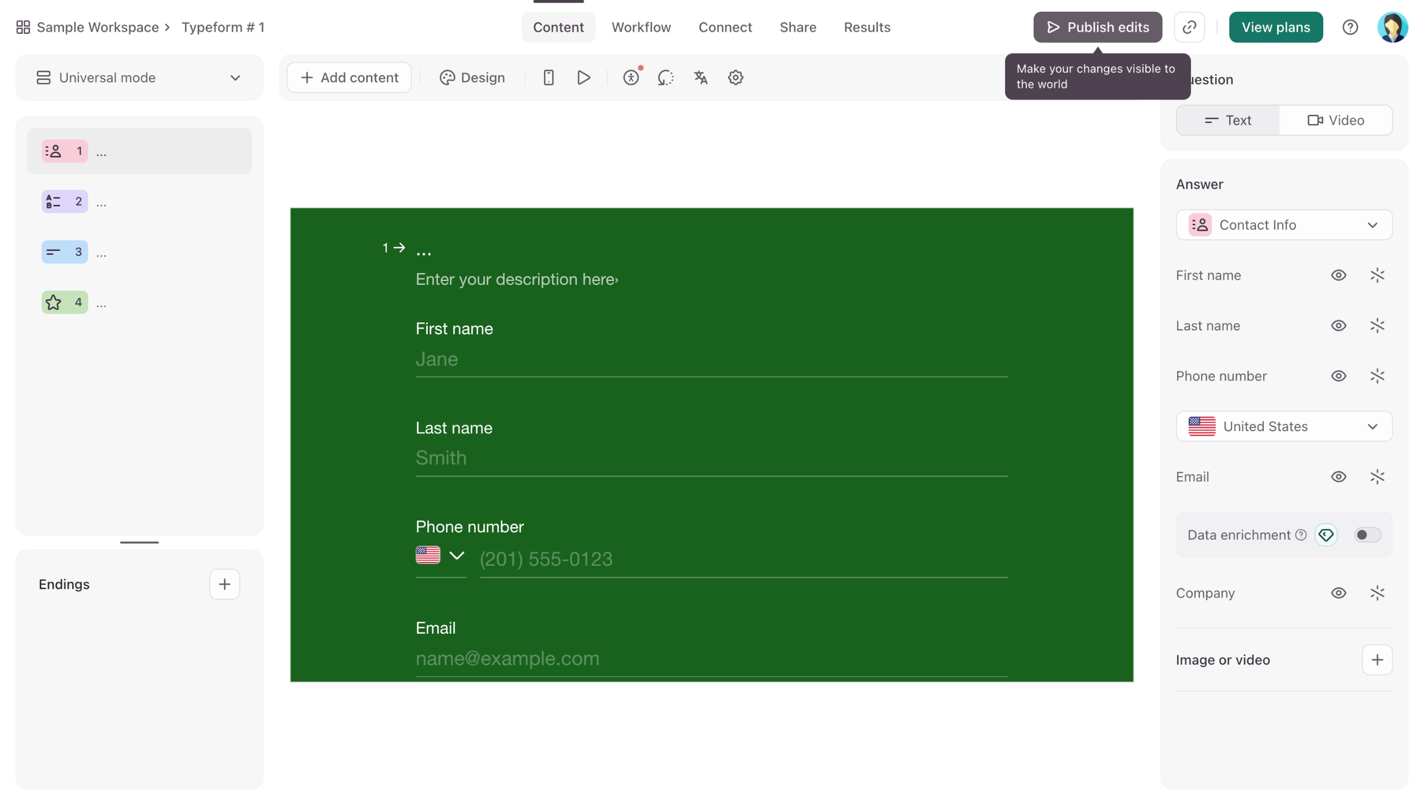This screenshot has height=805, width=1424.
Task: Open the form settings gear icon
Action: (x=735, y=77)
